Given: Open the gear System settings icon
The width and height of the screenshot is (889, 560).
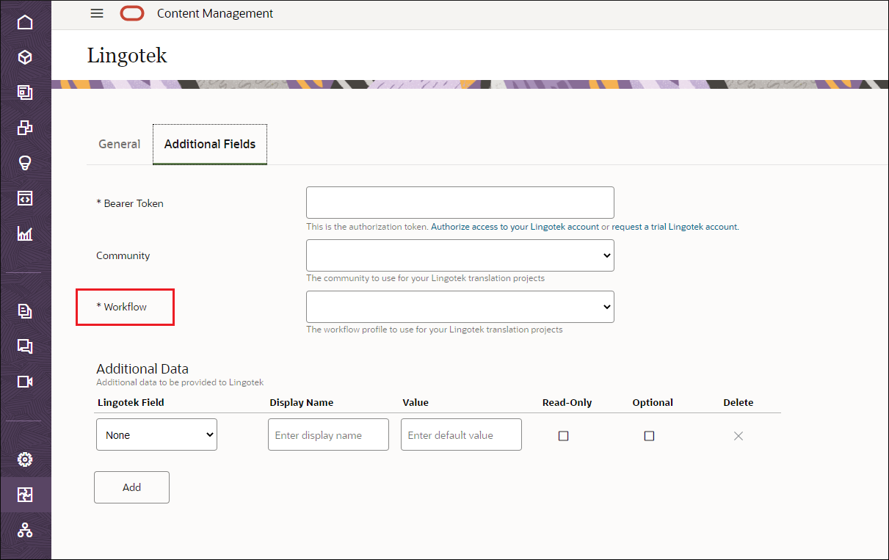Looking at the screenshot, I should coord(25,459).
